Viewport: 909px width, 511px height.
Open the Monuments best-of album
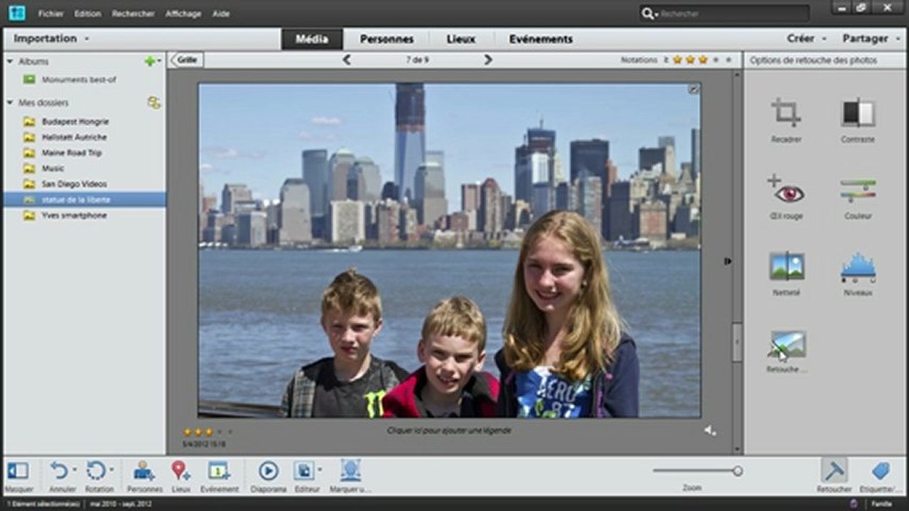click(79, 79)
